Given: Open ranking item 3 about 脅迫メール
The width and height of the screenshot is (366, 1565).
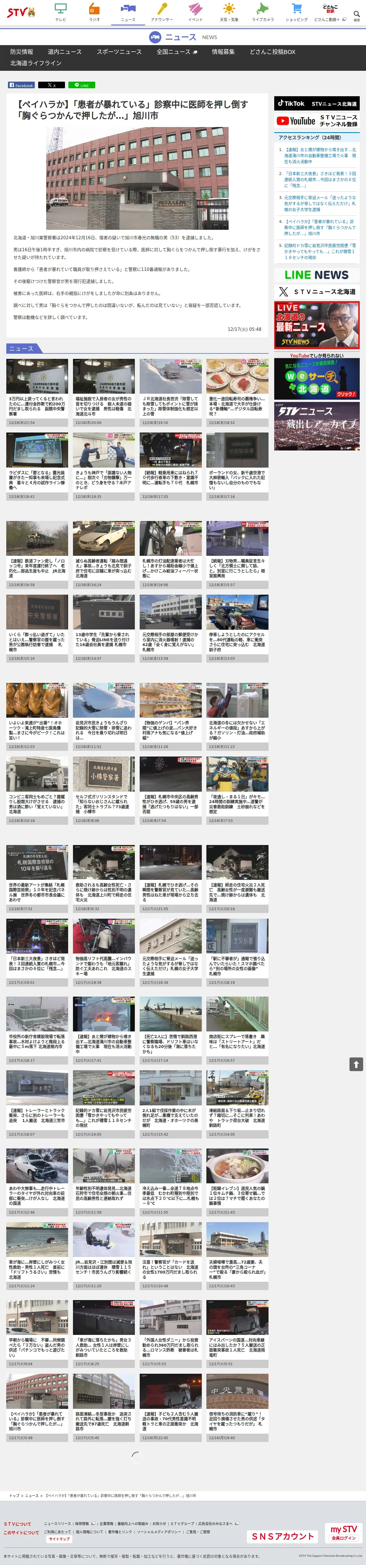Looking at the screenshot, I should (319, 204).
